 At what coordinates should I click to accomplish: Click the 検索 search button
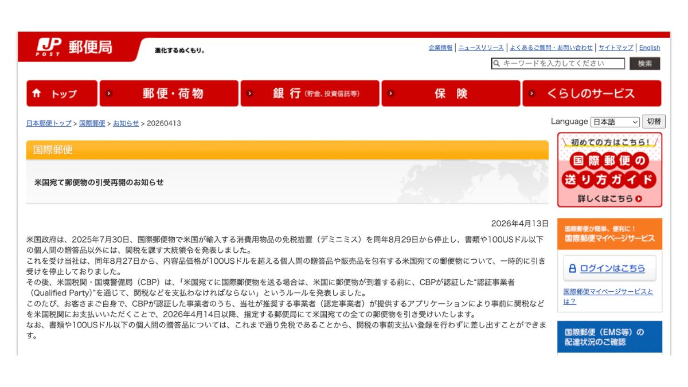pyautogui.click(x=645, y=64)
